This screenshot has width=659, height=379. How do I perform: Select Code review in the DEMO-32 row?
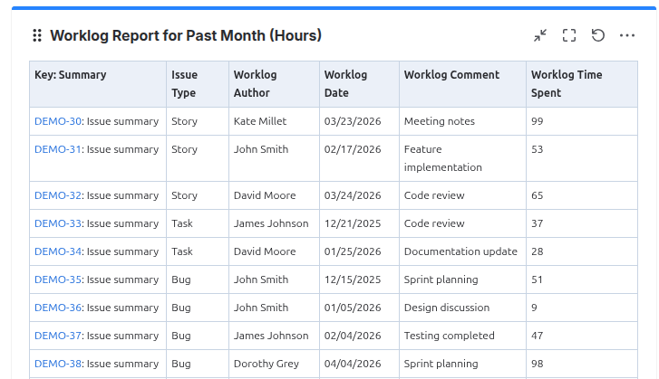[x=434, y=195]
